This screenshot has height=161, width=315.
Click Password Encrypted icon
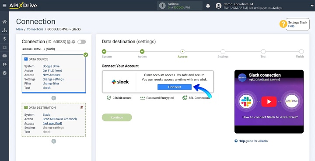click(x=143, y=98)
